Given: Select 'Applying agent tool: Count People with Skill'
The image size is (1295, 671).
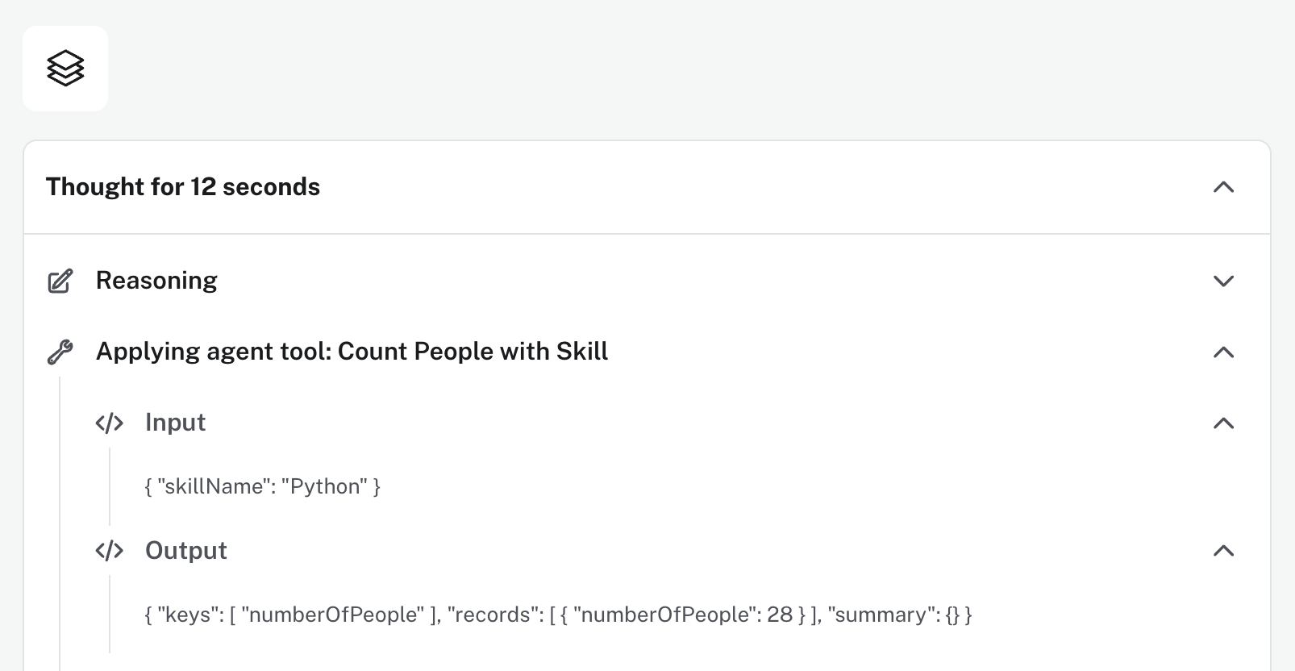Looking at the screenshot, I should tap(352, 352).
